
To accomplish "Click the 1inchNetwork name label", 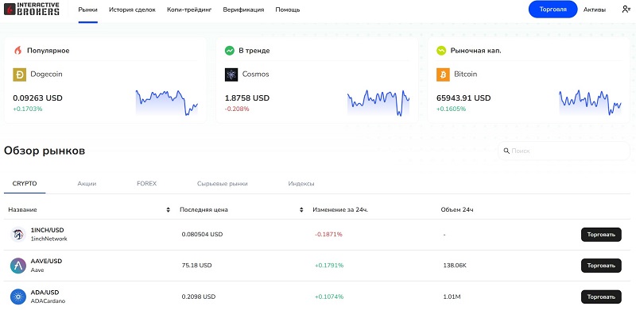I will (x=49, y=239).
